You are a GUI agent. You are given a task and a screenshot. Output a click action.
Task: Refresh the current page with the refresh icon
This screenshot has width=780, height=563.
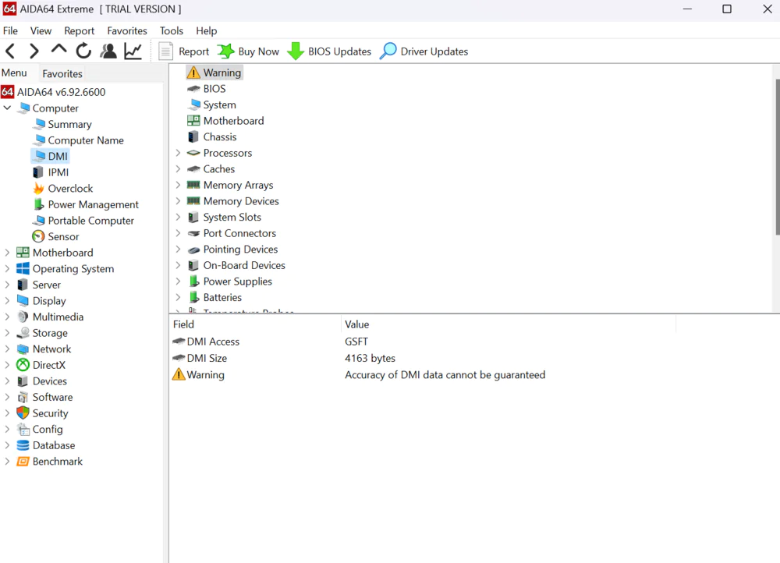pyautogui.click(x=83, y=51)
